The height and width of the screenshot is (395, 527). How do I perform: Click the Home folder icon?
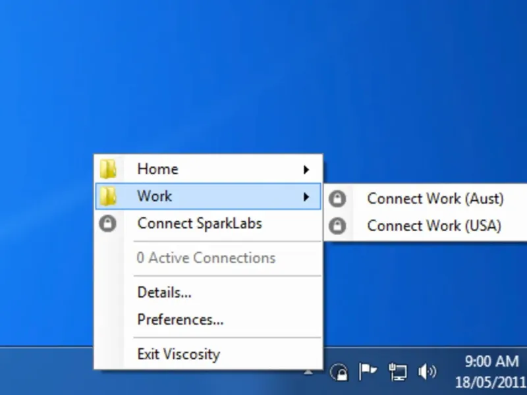click(x=108, y=169)
